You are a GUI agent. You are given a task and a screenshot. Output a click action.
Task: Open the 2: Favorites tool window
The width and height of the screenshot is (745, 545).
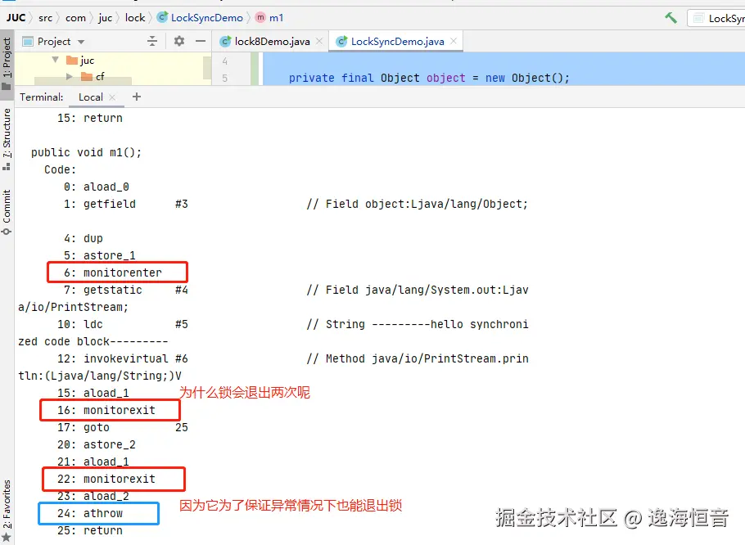pyautogui.click(x=7, y=510)
